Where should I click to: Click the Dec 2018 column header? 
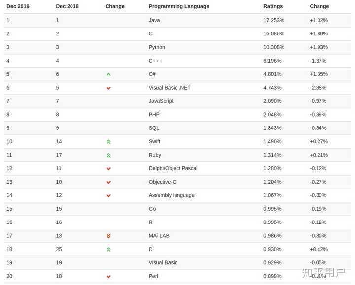tap(67, 6)
